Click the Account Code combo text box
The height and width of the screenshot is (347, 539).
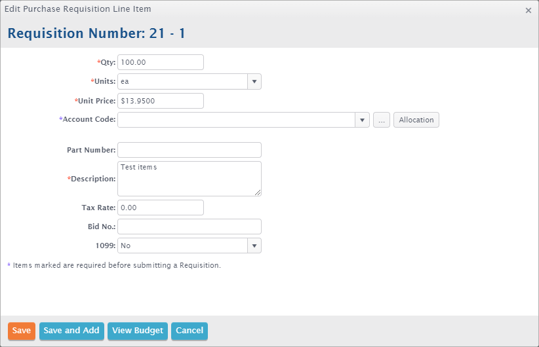[237, 120]
